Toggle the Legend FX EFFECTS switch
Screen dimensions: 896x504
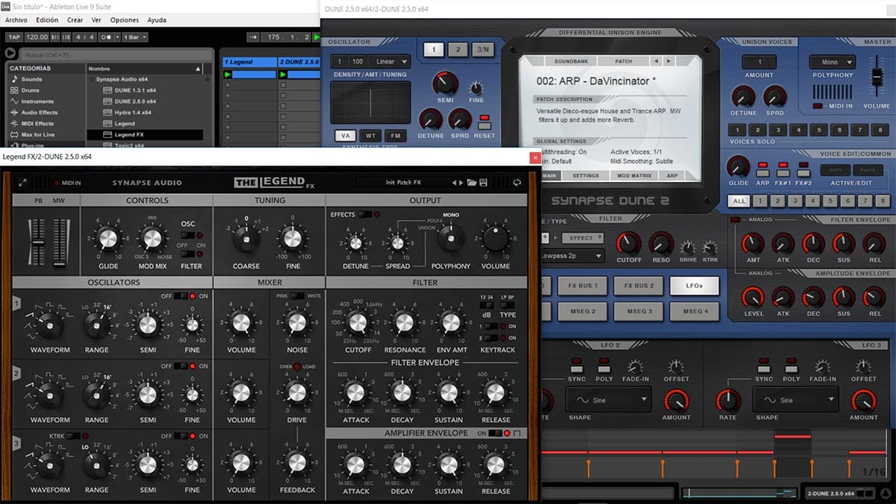(x=364, y=215)
